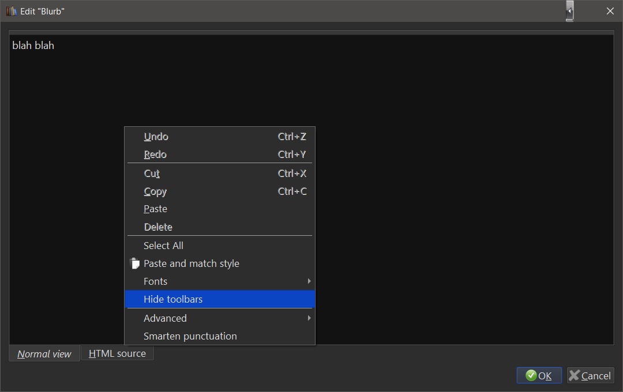
Task: Switch to the HTML source tab
Action: tap(117, 353)
